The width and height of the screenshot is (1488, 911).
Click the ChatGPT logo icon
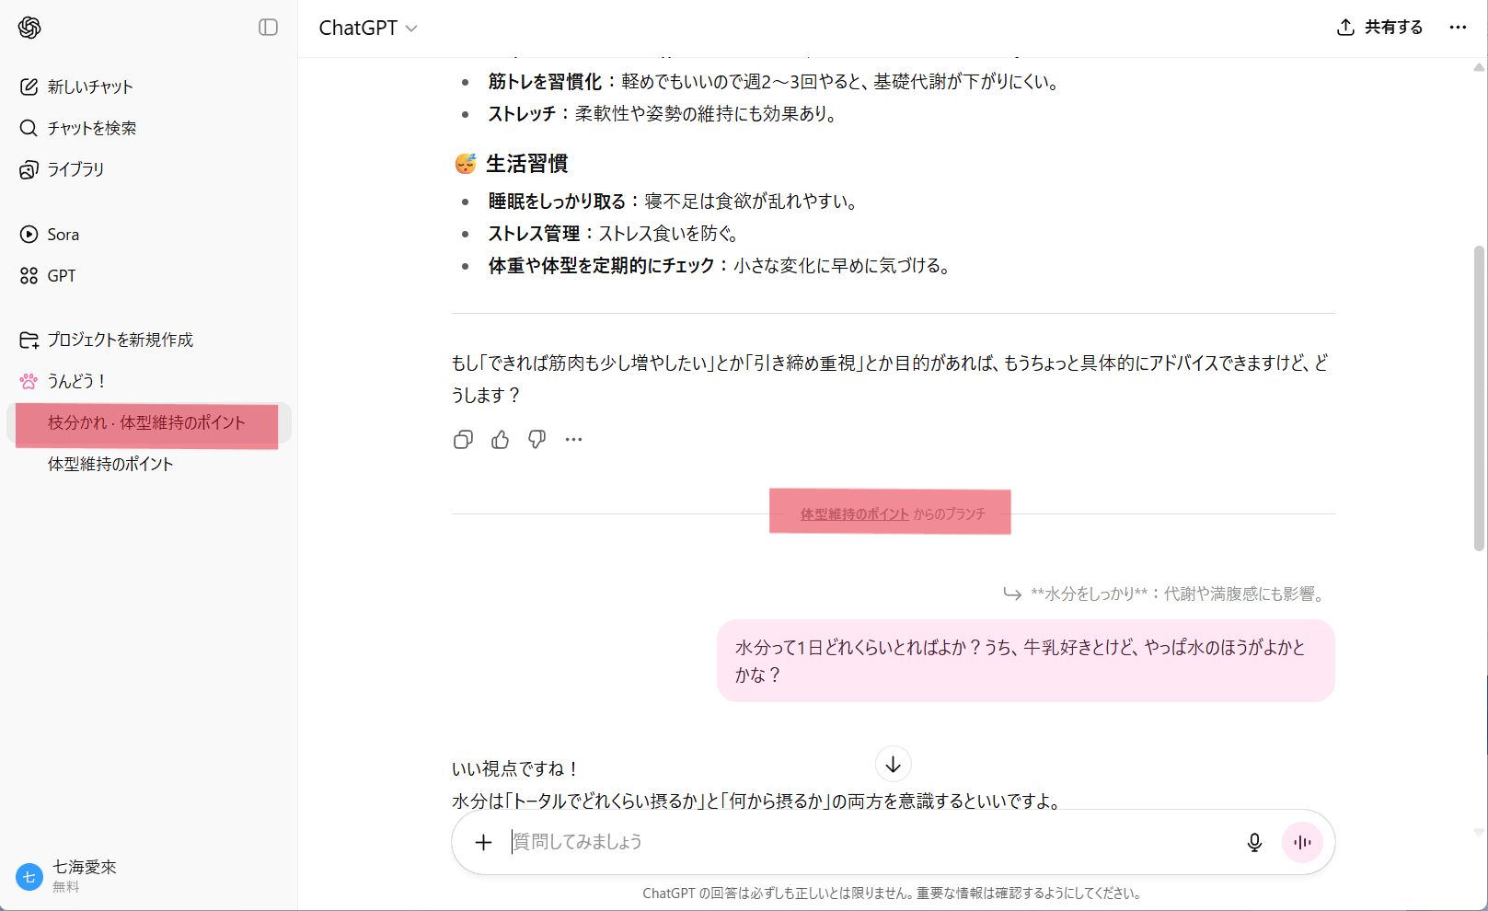[29, 28]
